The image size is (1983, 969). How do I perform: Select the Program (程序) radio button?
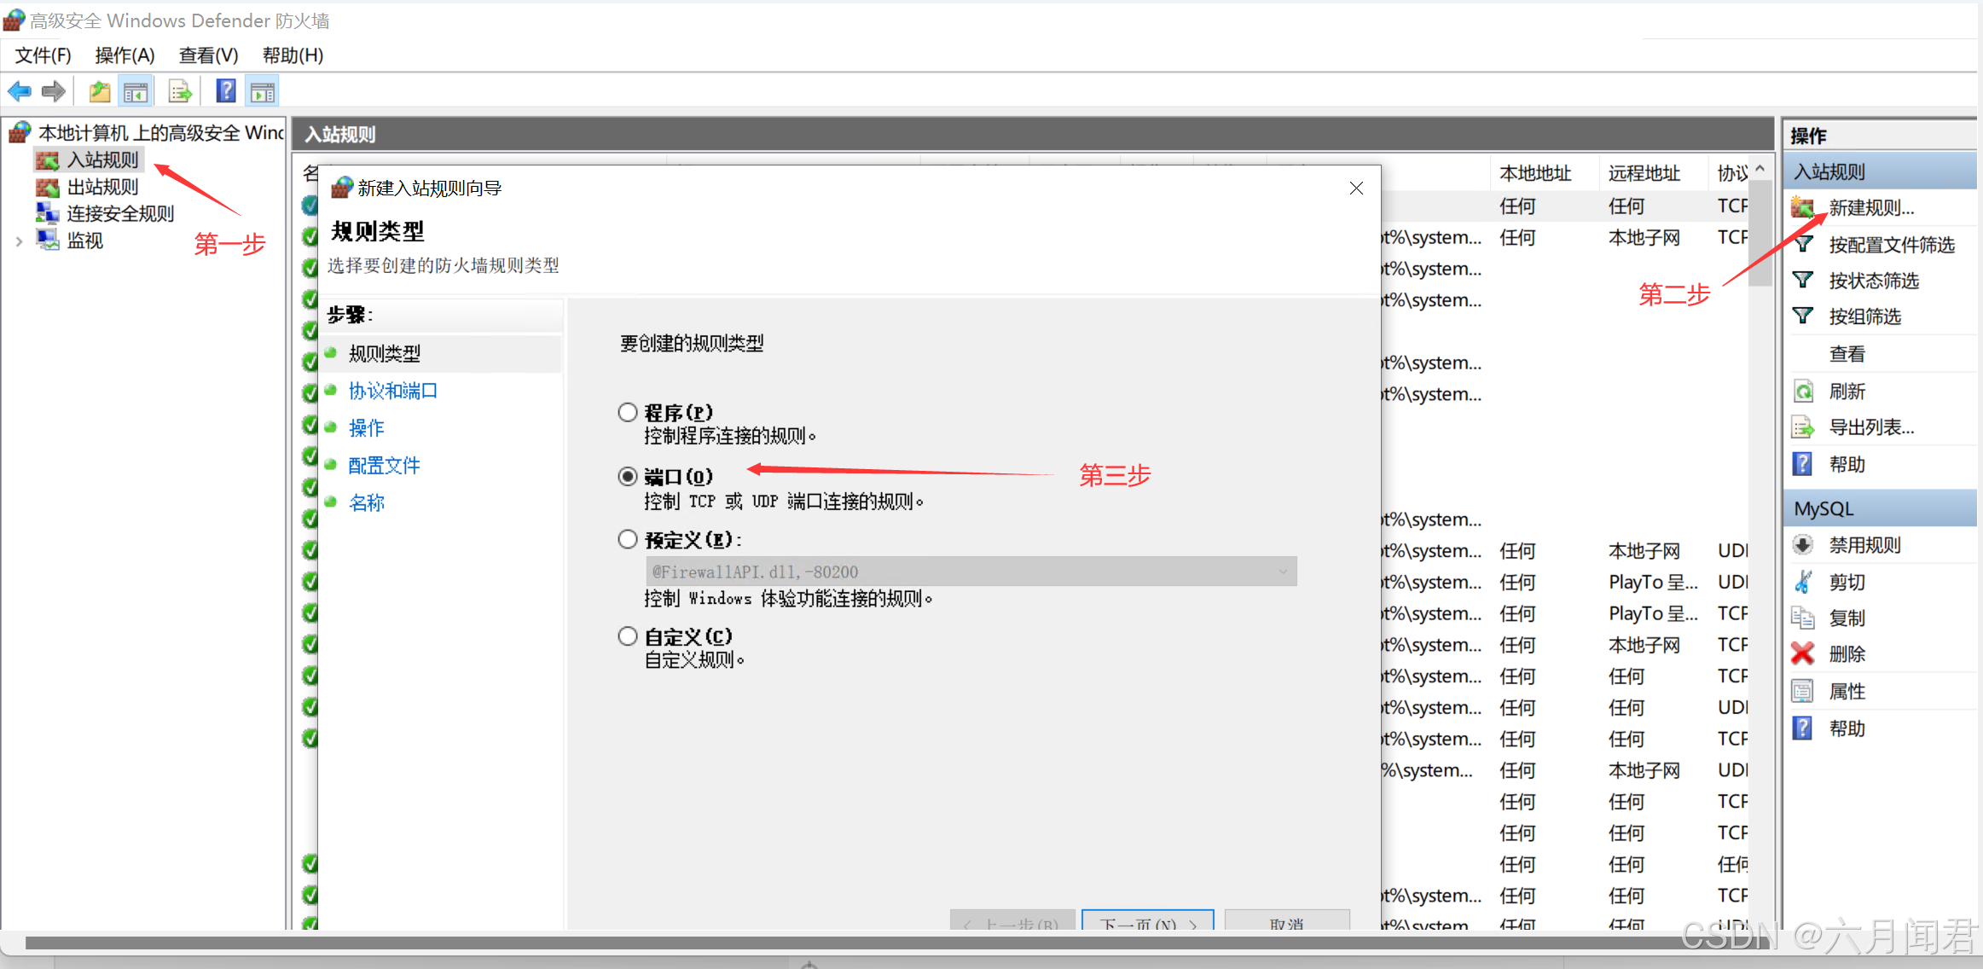628,413
